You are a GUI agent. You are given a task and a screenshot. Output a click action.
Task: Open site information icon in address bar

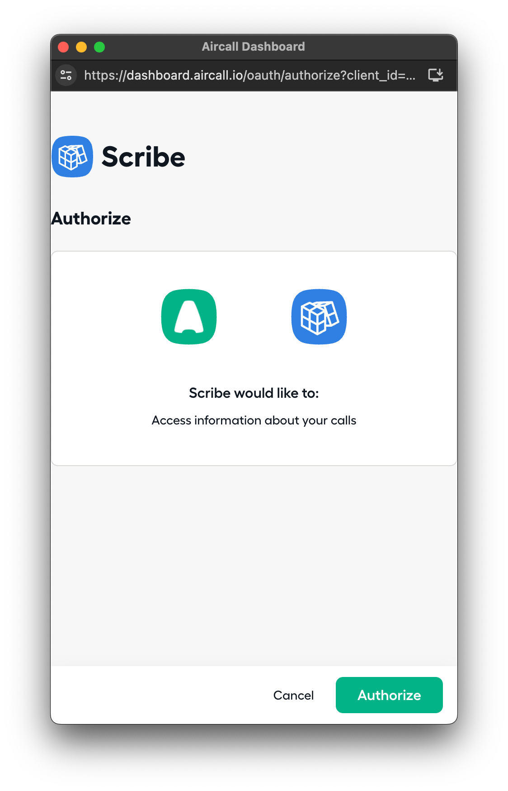(66, 75)
